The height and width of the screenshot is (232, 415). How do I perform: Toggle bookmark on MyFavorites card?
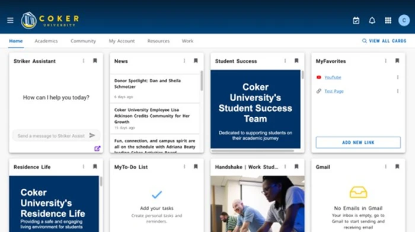click(397, 61)
